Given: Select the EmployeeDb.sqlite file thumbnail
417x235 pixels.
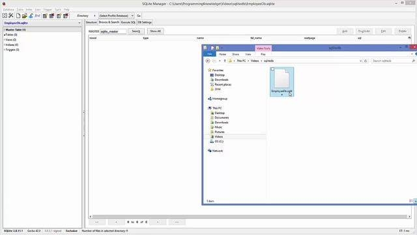Looking at the screenshot, I should pyautogui.click(x=281, y=82).
